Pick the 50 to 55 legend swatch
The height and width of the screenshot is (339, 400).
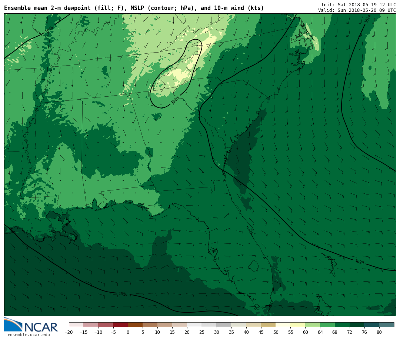click(283, 325)
